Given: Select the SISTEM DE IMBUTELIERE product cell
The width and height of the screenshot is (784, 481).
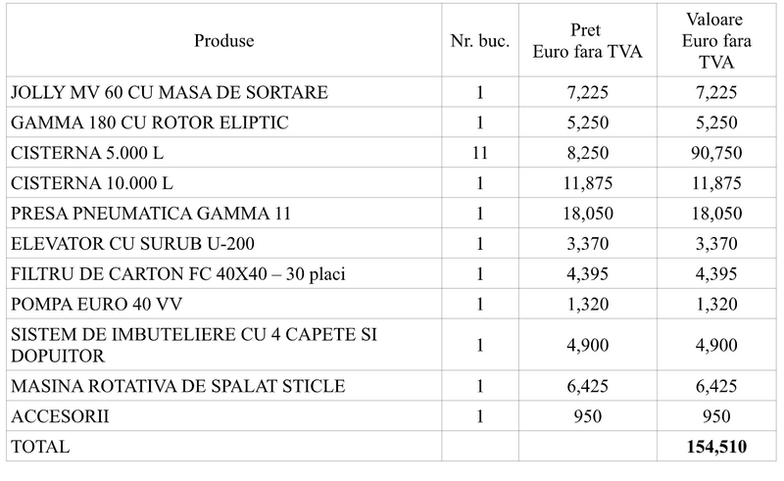Looking at the screenshot, I should (196, 344).
